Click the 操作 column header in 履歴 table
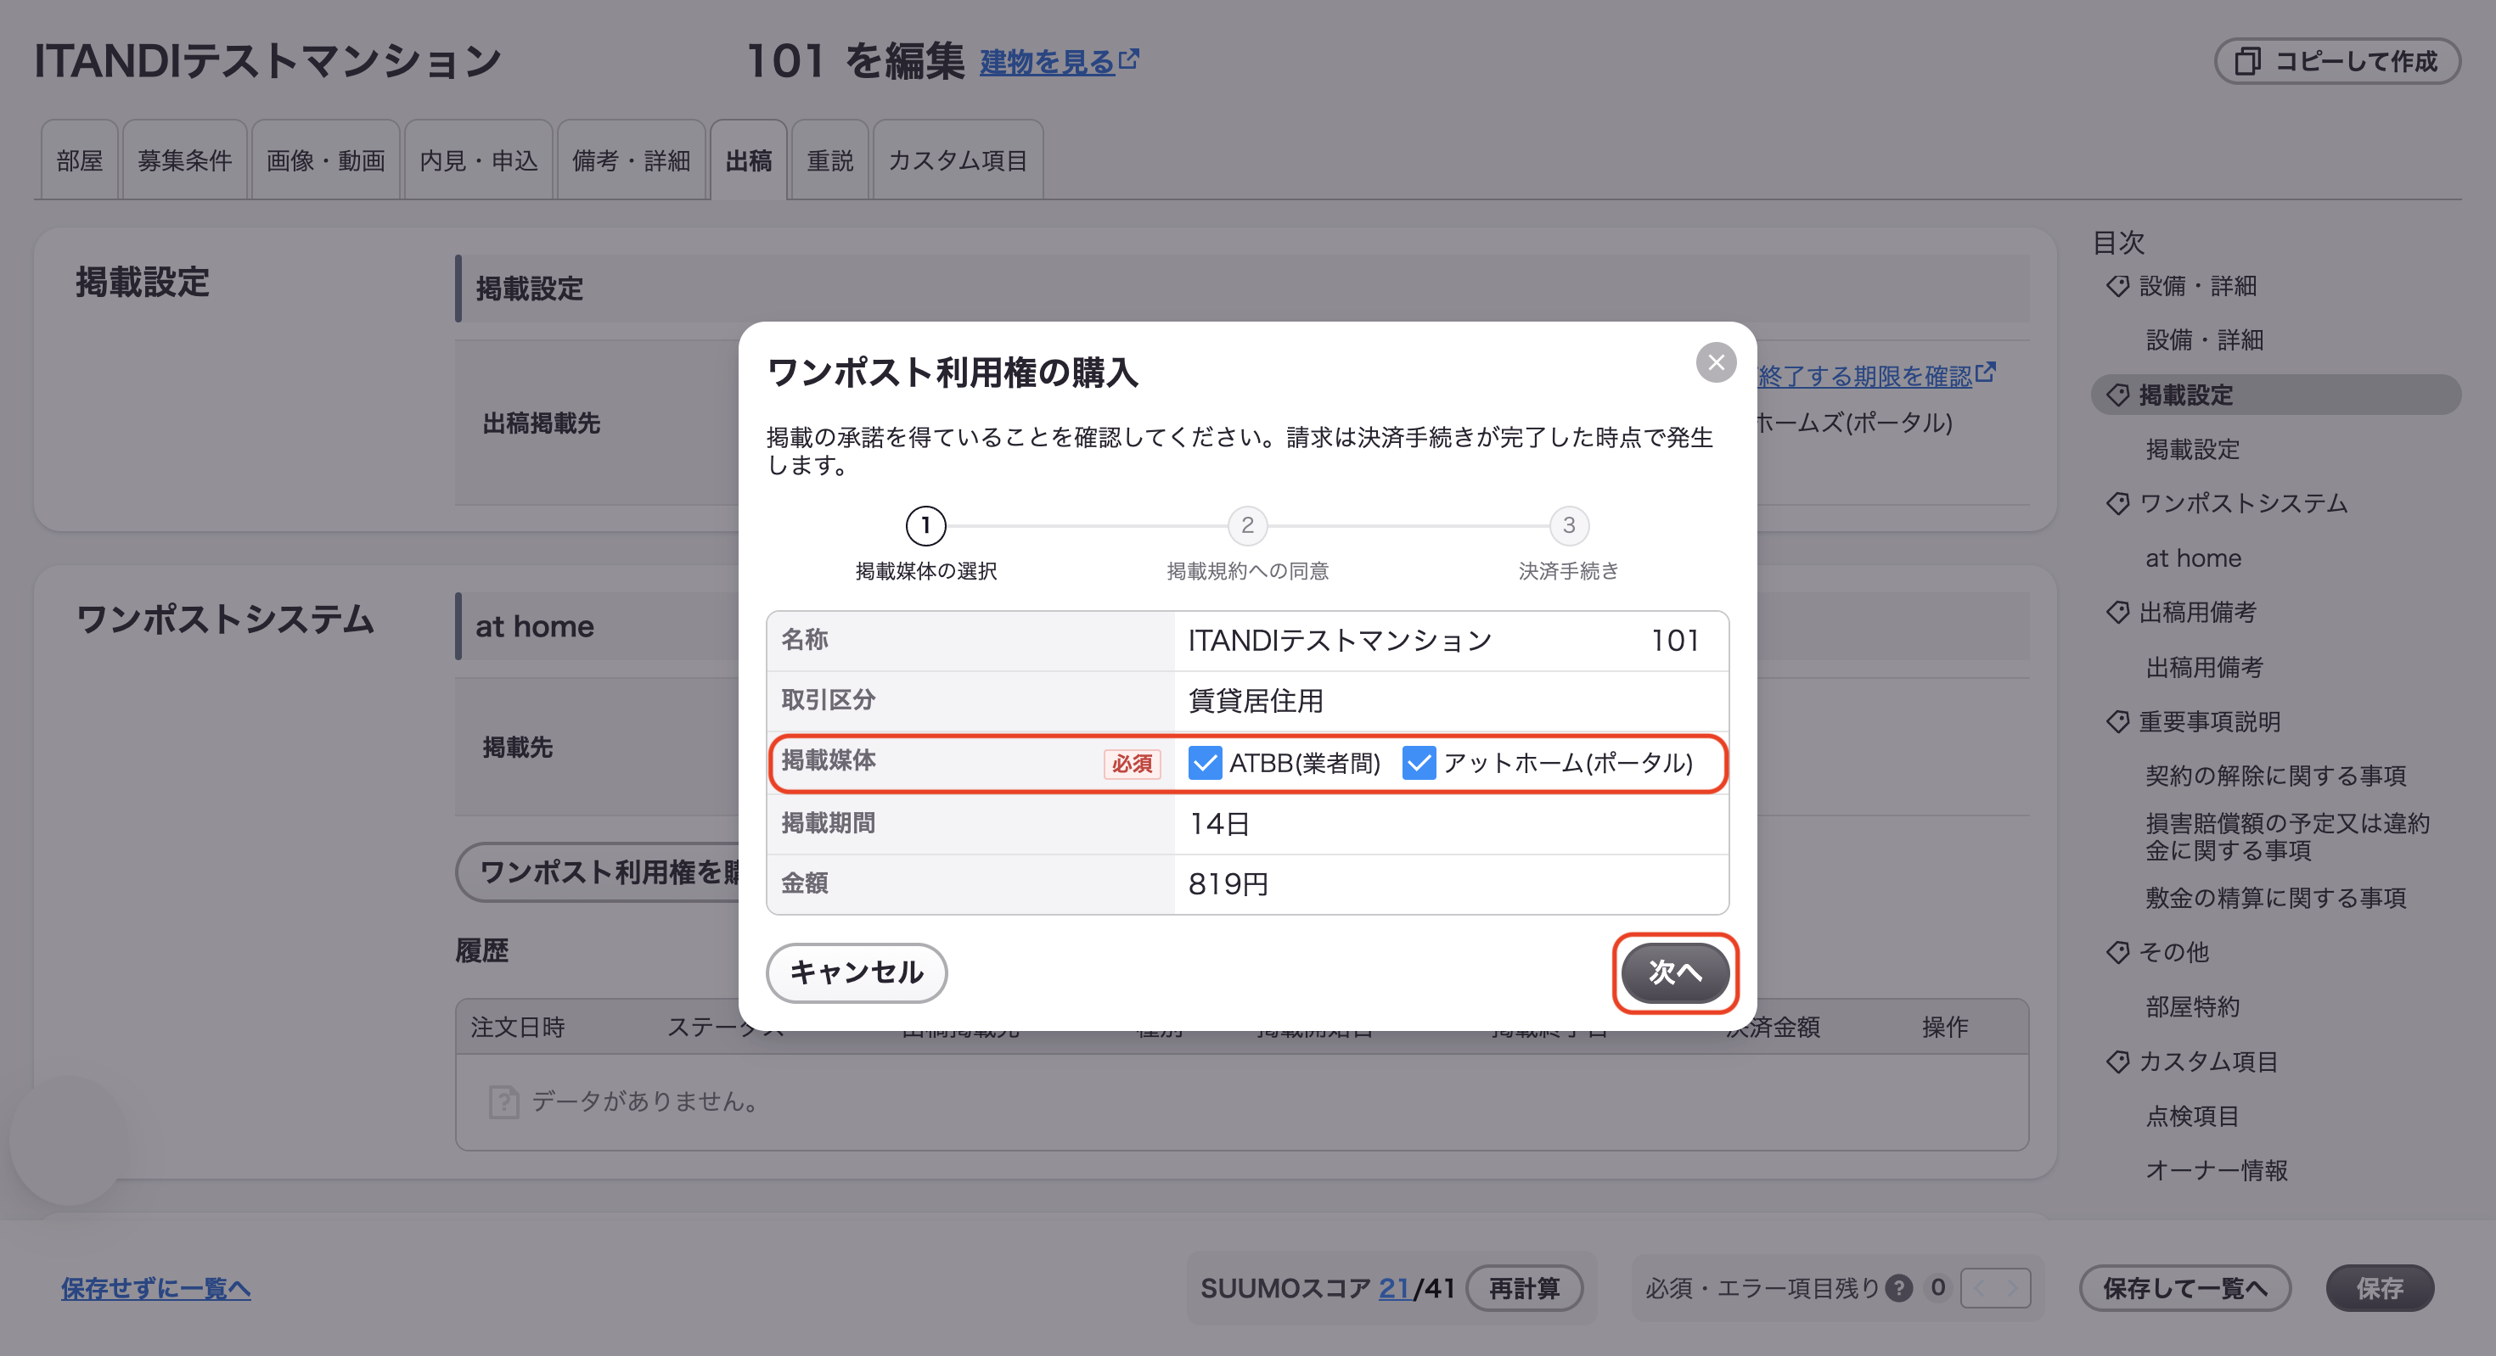The image size is (2496, 1356). [x=1945, y=1027]
